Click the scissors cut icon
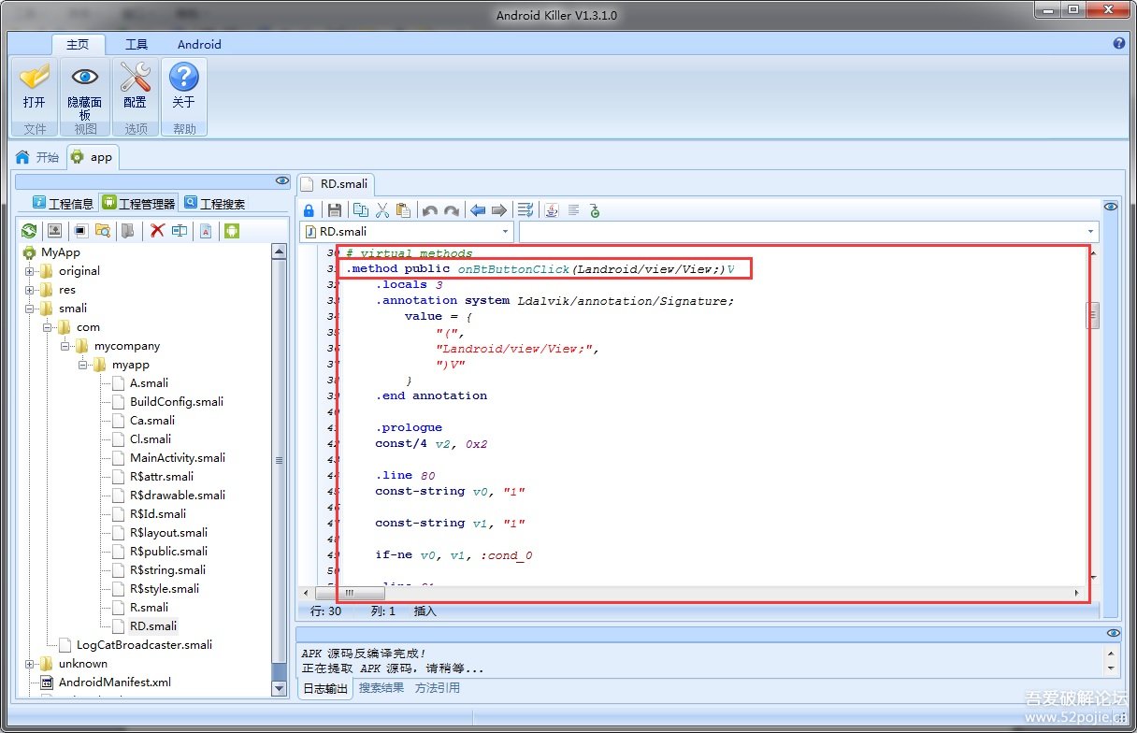Screen dimensions: 1137x733 (x=381, y=210)
